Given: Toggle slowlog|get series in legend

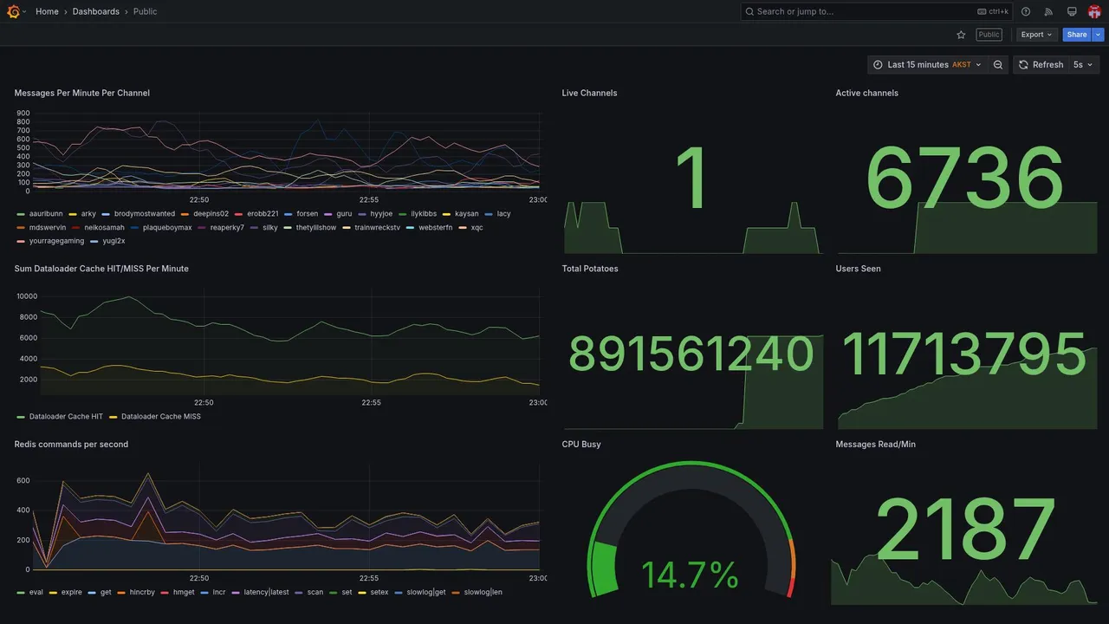Looking at the screenshot, I should (x=426, y=593).
